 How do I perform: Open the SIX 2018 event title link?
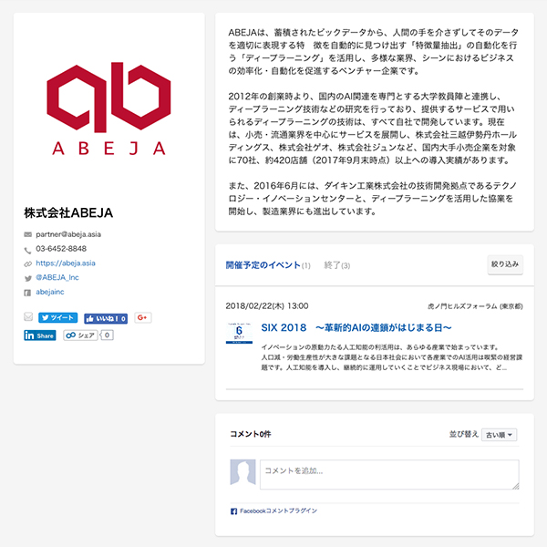click(356, 326)
